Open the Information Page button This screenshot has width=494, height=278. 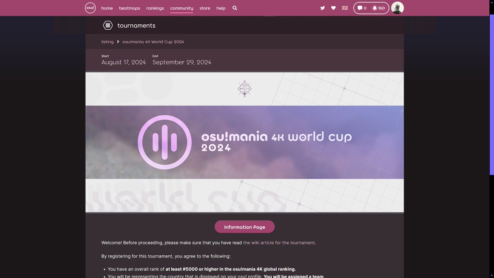click(245, 227)
